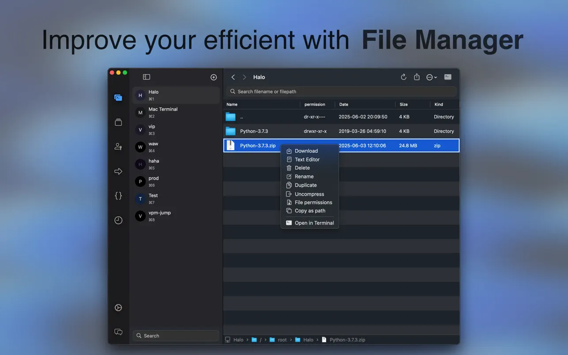The image size is (568, 355).
Task: Click the '/' folder in breadcrumb path
Action: (257, 340)
